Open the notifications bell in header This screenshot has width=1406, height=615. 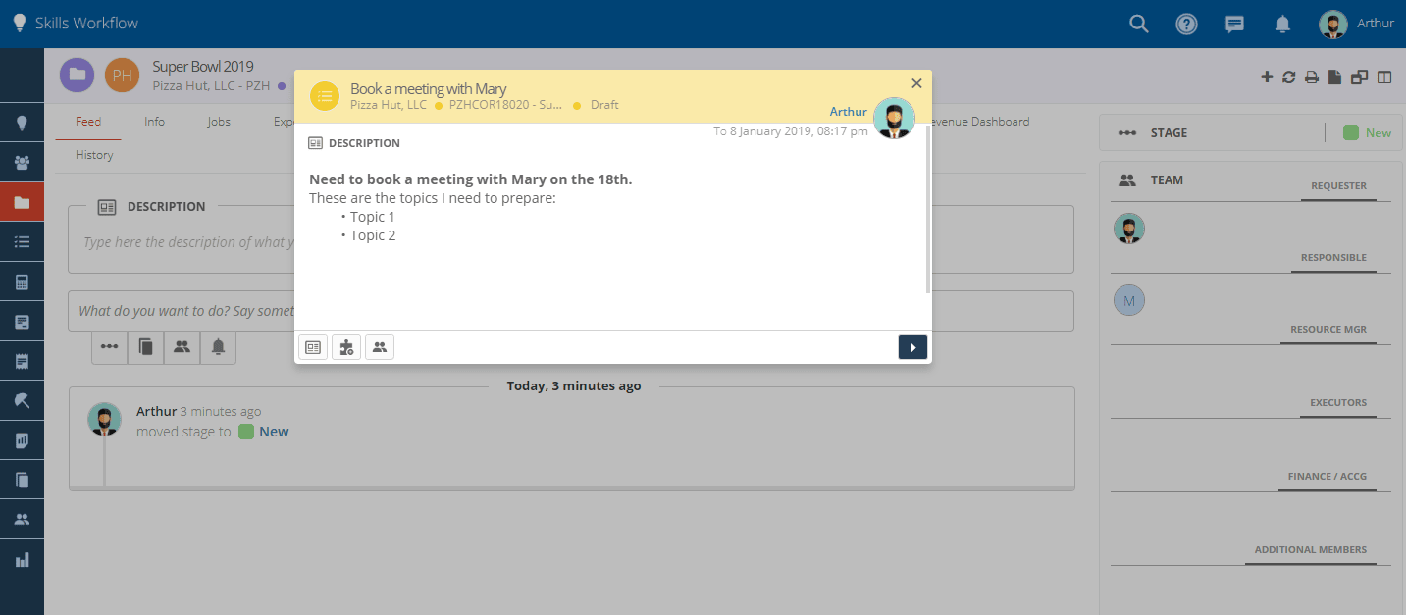pos(1282,25)
